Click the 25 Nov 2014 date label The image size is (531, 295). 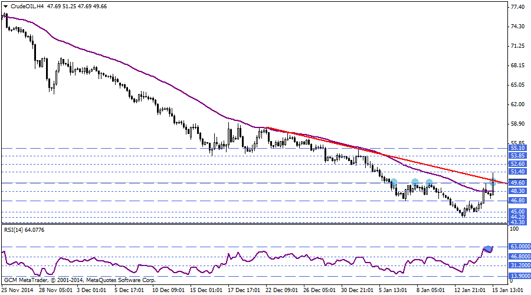17,290
